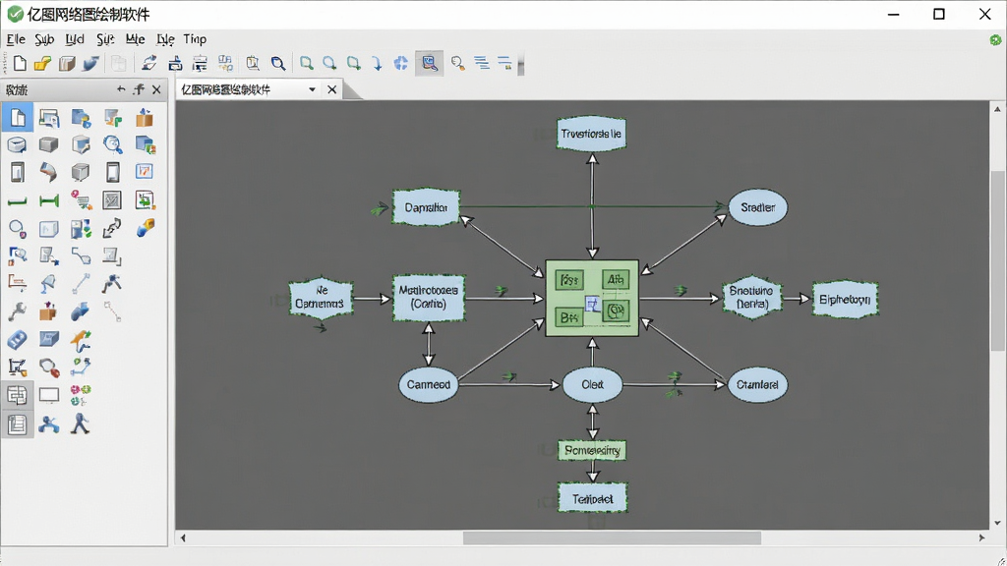The width and height of the screenshot is (1007, 566).
Task: Pick the wrench icon in the left palette
Action: [x=17, y=311]
